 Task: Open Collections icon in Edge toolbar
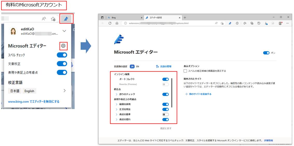252,23
